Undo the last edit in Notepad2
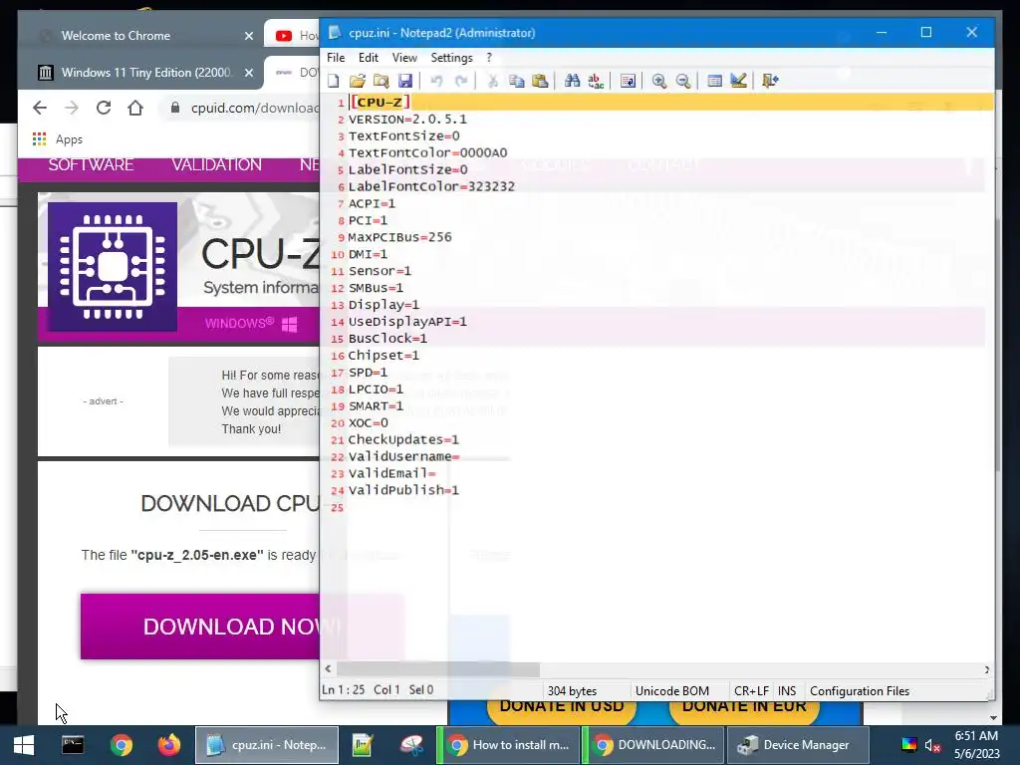Image resolution: width=1020 pixels, height=765 pixels. pos(436,81)
